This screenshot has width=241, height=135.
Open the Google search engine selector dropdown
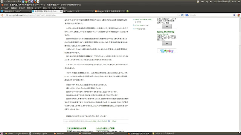(x=187, y=15)
